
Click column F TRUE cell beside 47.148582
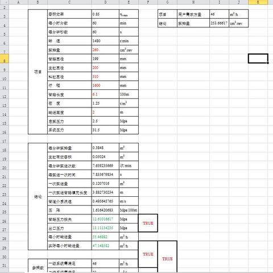148,254
